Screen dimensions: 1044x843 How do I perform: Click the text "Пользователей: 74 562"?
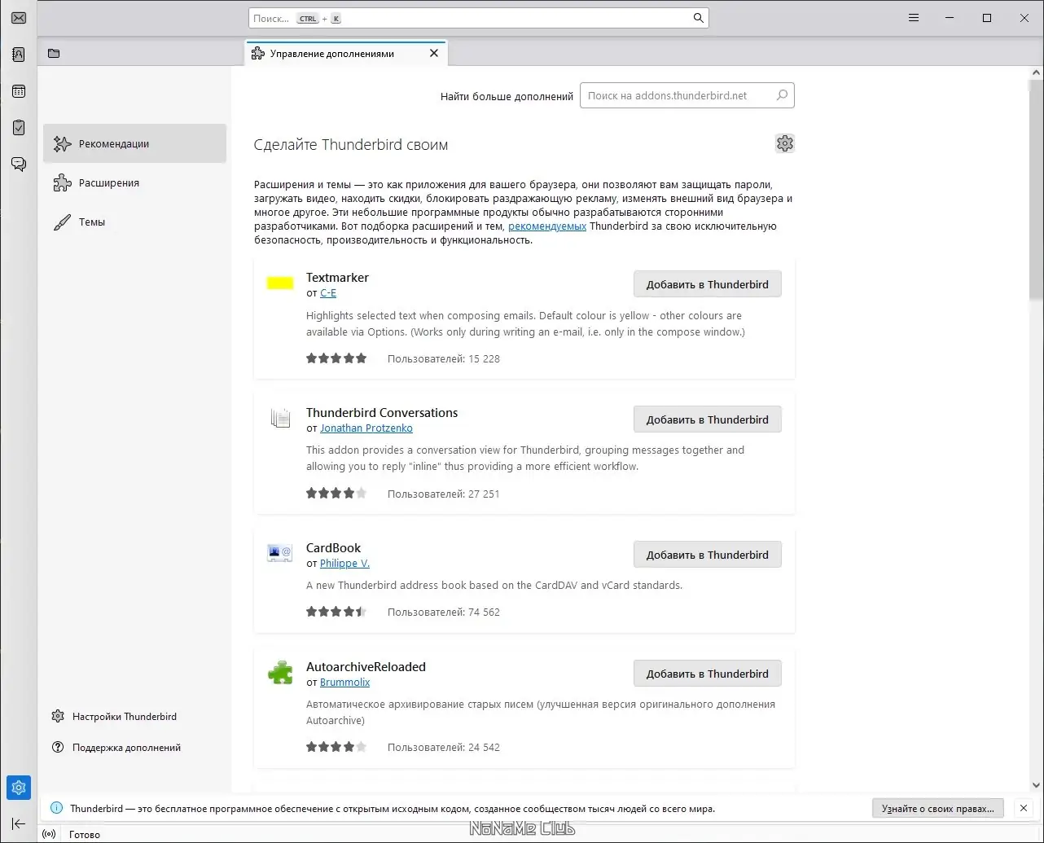coord(444,612)
